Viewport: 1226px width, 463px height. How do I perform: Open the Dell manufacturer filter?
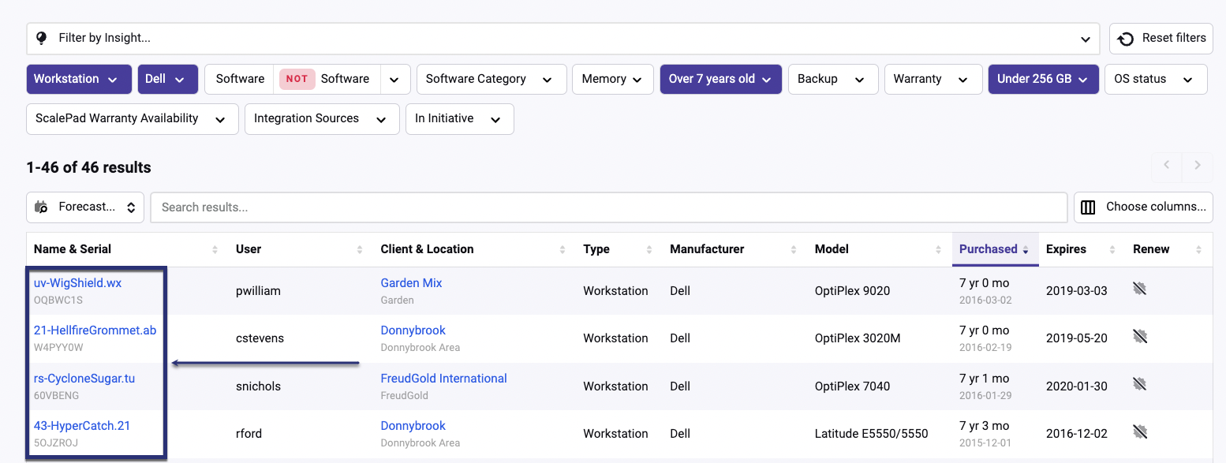click(x=167, y=79)
